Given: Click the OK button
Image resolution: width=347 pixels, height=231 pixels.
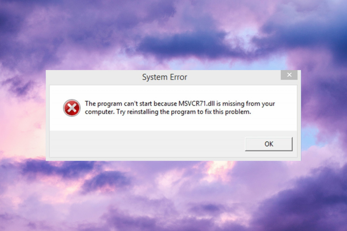Looking at the screenshot, I should [269, 144].
